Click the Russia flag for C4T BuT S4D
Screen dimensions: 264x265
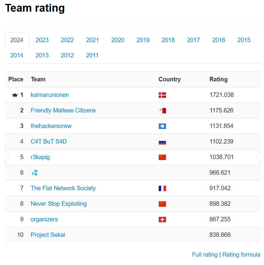coord(162,142)
